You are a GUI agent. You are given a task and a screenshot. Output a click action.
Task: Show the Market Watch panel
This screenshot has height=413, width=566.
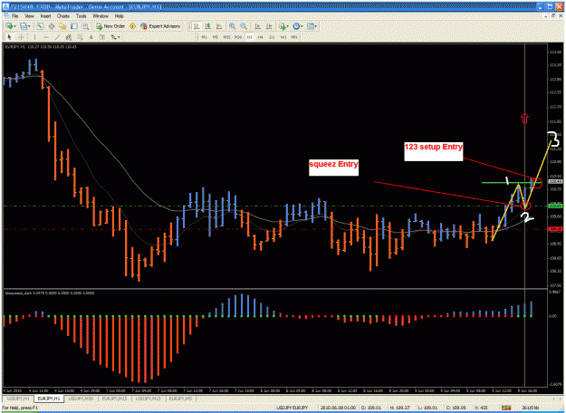pos(40,26)
